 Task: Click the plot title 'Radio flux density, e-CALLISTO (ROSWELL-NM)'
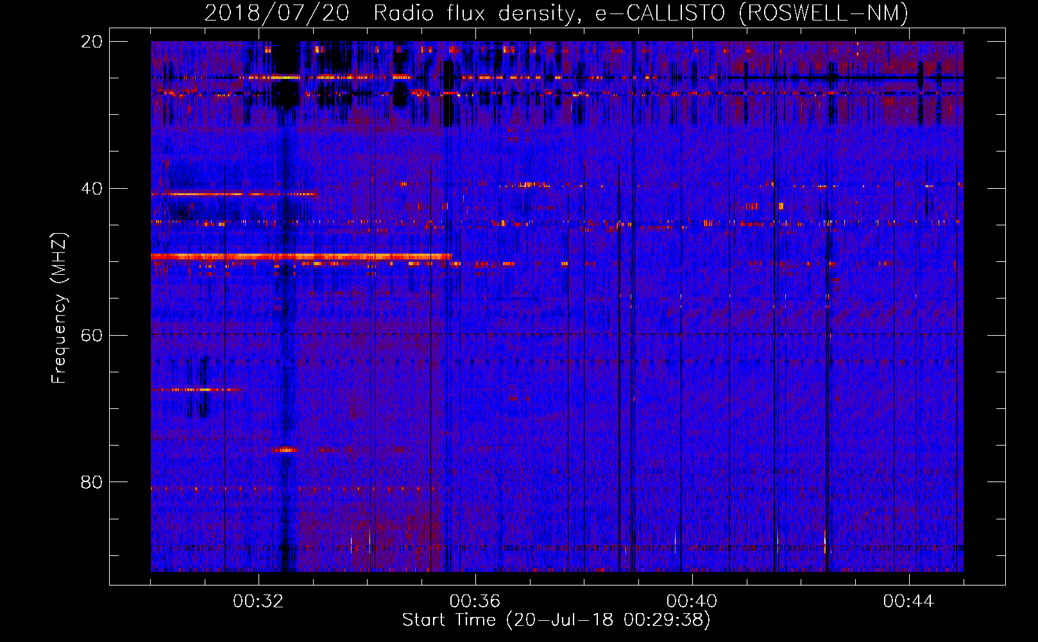[x=641, y=13]
